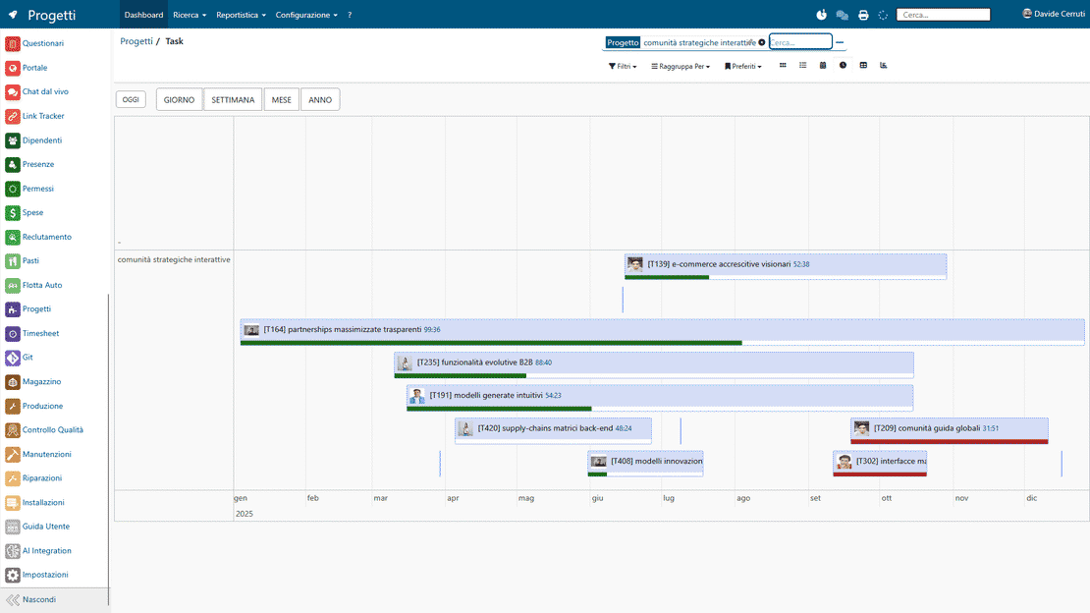
Task: Set the timeline scale to GIORNO
Action: pyautogui.click(x=179, y=99)
